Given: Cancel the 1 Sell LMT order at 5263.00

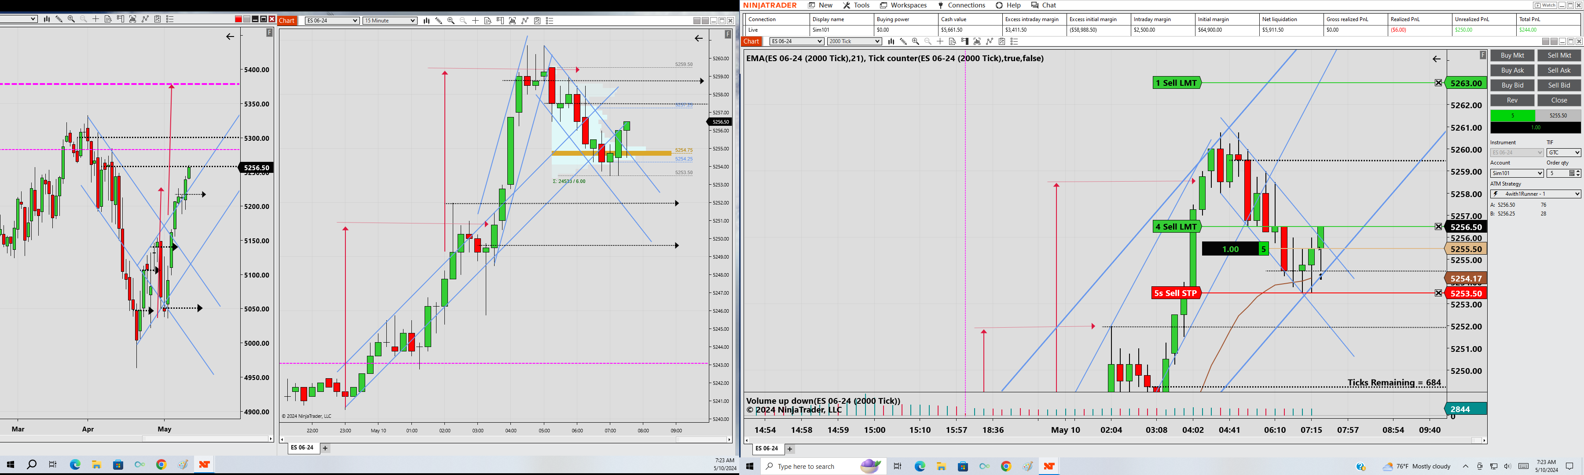Looking at the screenshot, I should (1438, 82).
